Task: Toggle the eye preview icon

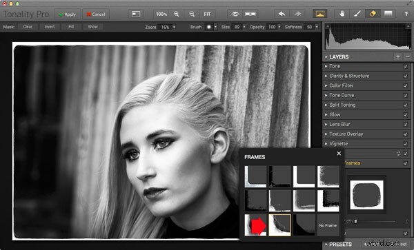Action: (235, 14)
